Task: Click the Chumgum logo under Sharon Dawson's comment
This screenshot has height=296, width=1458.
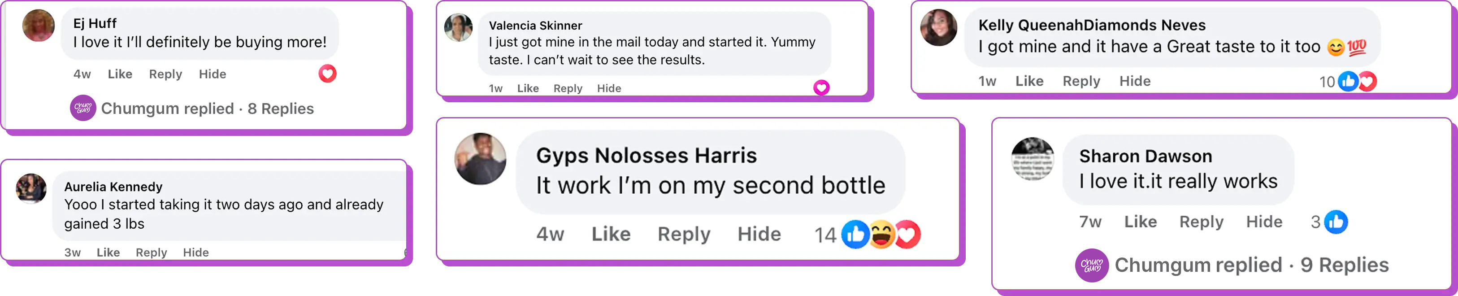Action: pyautogui.click(x=1092, y=265)
